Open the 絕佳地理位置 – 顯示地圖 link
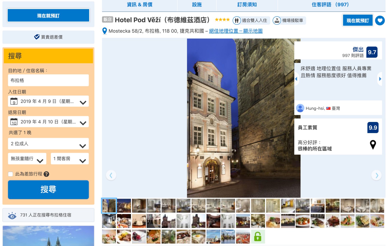This screenshot has width=389, height=246. click(x=236, y=31)
